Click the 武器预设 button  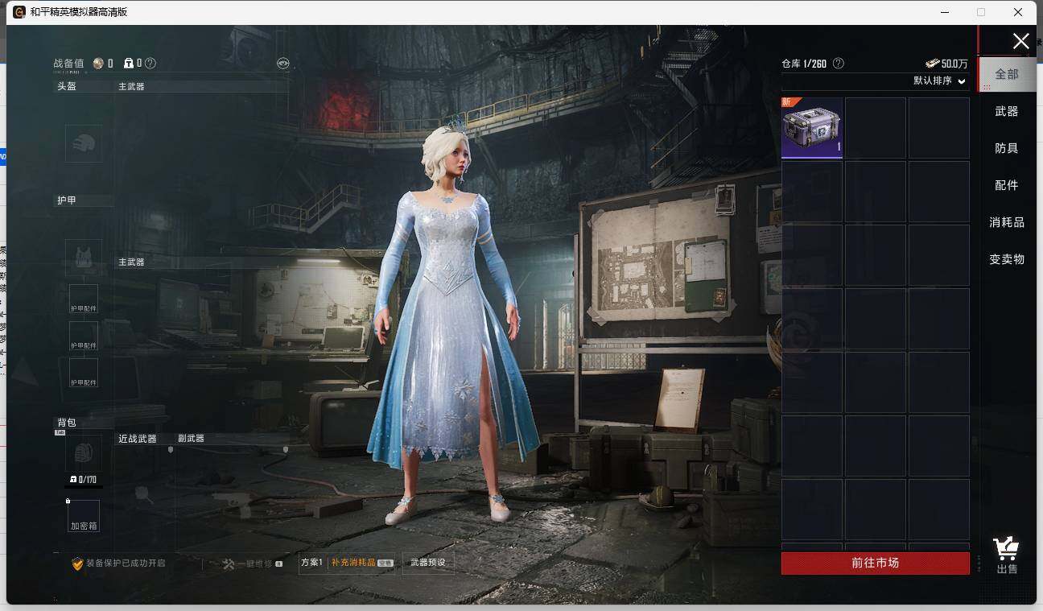427,563
